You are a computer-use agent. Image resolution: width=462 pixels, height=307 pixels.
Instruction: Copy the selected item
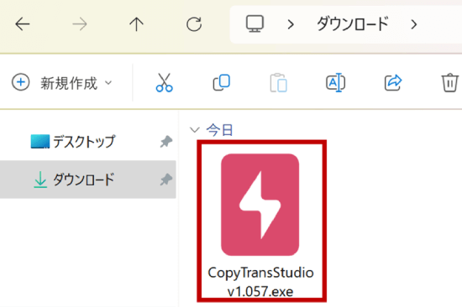(222, 83)
